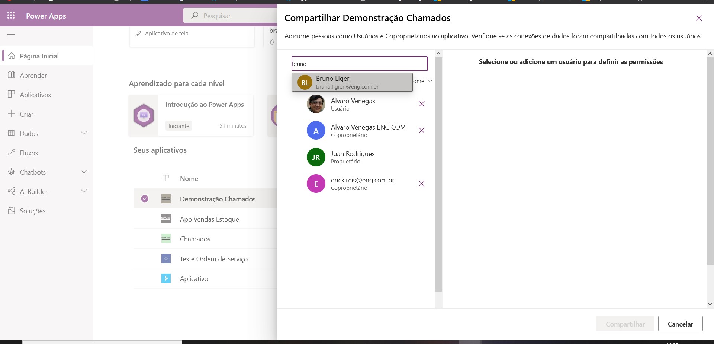The image size is (714, 344).
Task: Click the Teste Ordem de Serviço app name
Action: [x=214, y=259]
